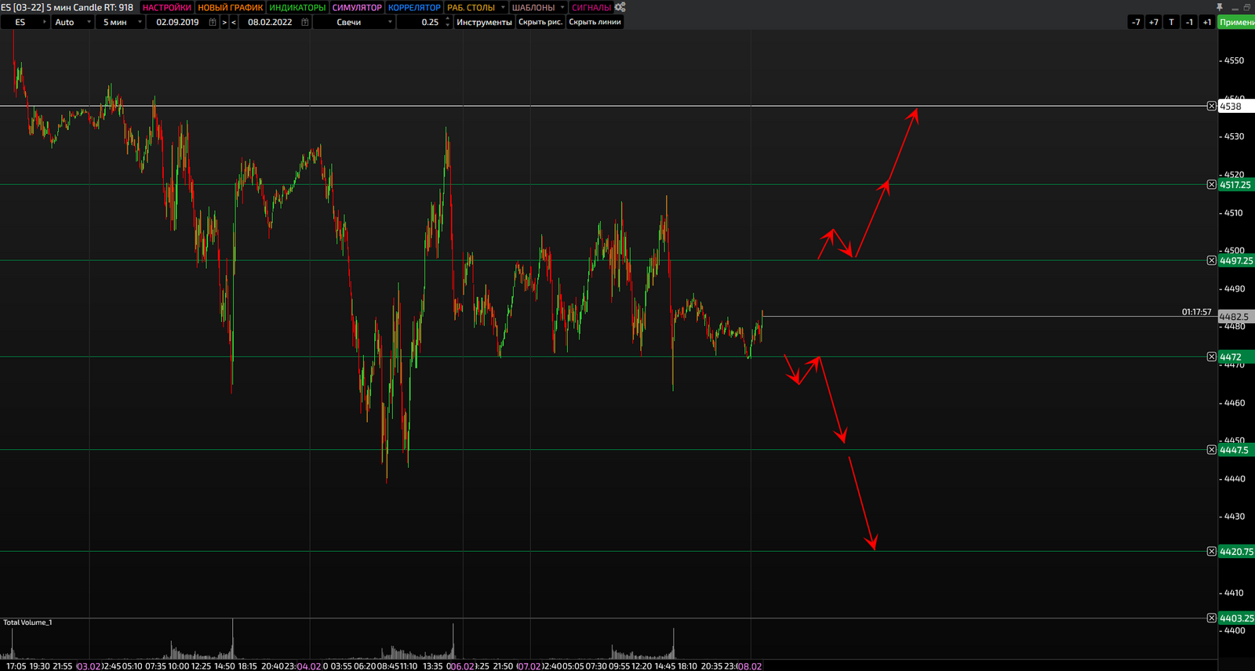Select the 4420.75 green price label
Image resolution: width=1255 pixels, height=671 pixels.
[1236, 552]
